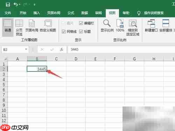Save the workbook with the floppy icon
175x131 pixels.
pyautogui.click(x=8, y=5)
